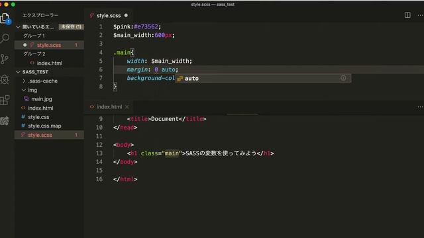Click the yellow macOS minimize button
424x238 pixels.
click(x=6, y=5)
